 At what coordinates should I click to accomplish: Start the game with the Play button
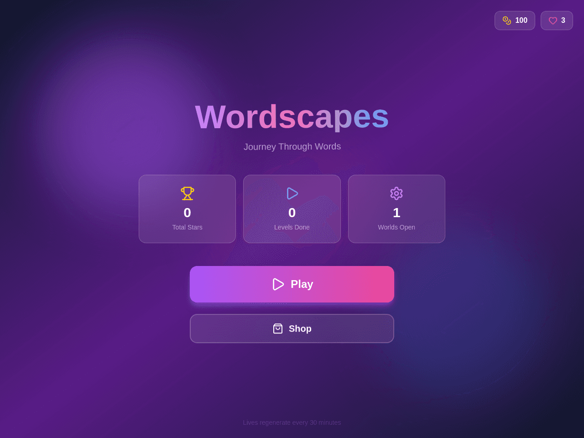coord(292,284)
